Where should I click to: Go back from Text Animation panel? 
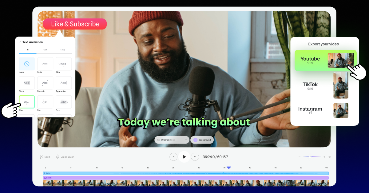tap(20, 42)
